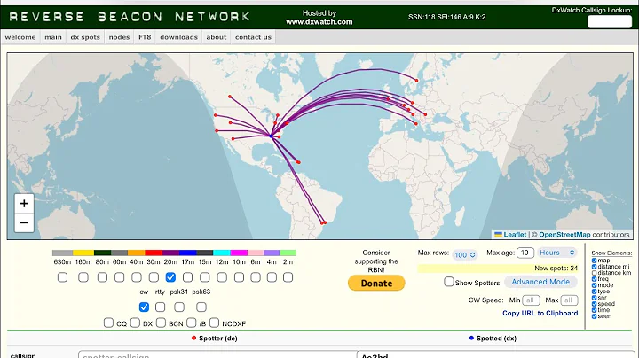639x358 pixels.
Task: Open the Hours unit dropdown
Action: (x=556, y=253)
